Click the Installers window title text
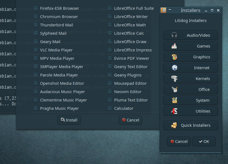This screenshot has height=164, width=228. click(x=190, y=11)
